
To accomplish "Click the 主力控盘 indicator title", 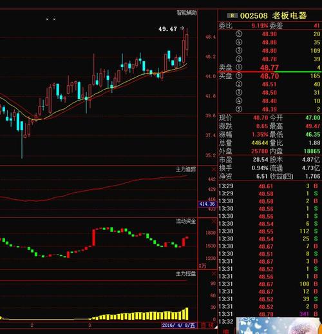I will (x=186, y=273).
